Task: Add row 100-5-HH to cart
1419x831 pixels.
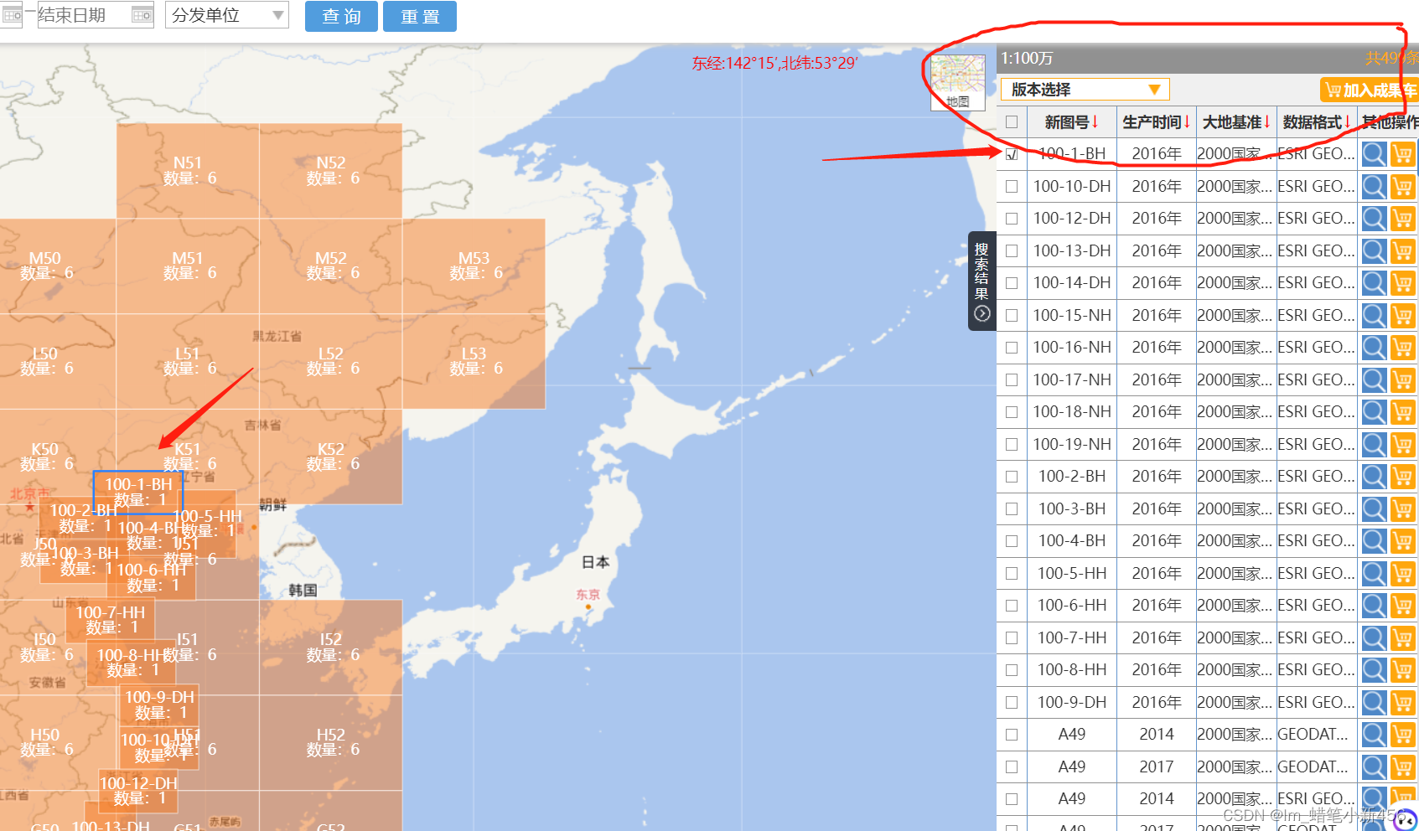Action: (1402, 573)
